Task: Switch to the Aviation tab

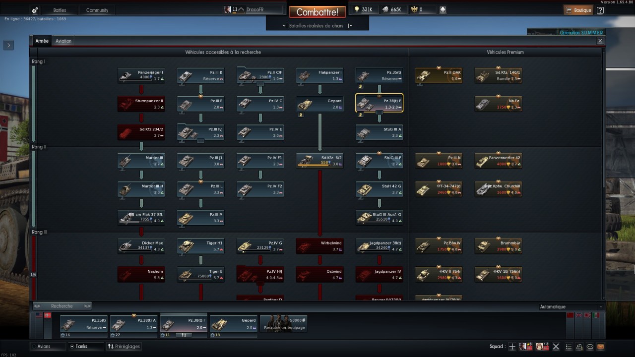Action: 63,41
